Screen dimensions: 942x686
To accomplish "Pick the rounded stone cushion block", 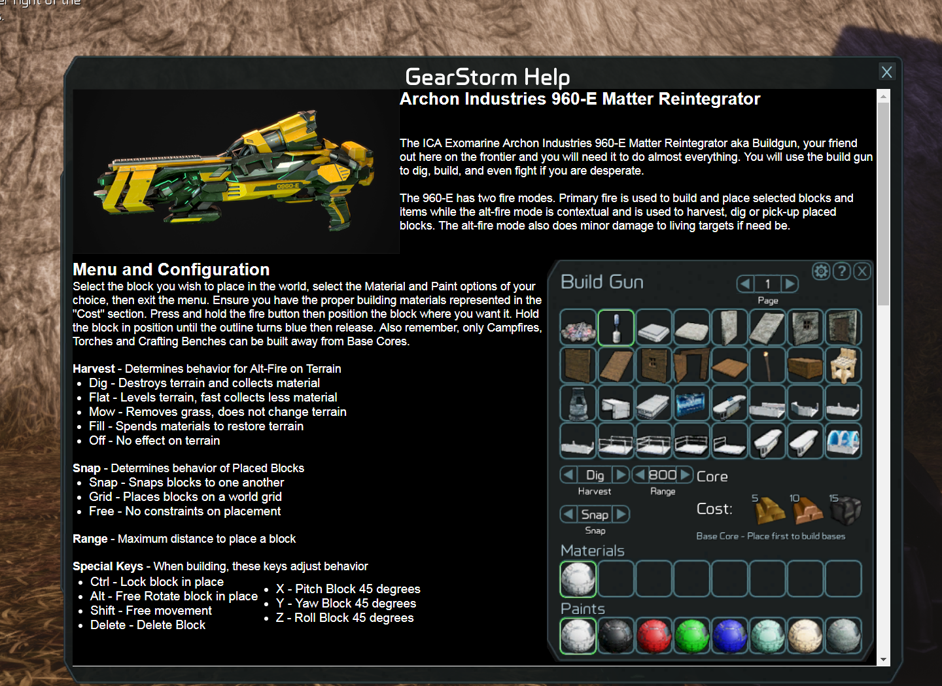I will point(692,327).
